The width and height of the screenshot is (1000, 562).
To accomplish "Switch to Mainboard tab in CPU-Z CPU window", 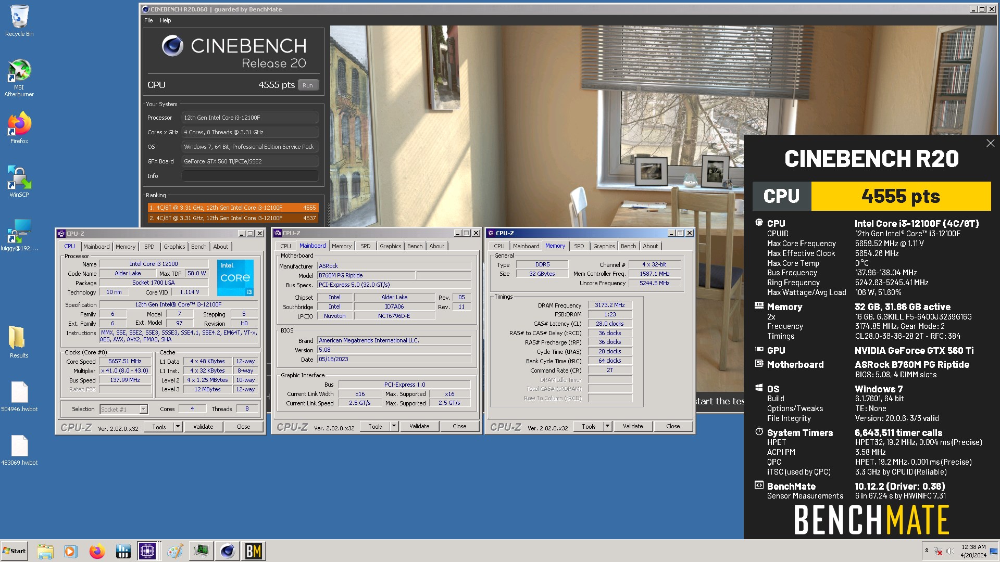I will pos(96,247).
